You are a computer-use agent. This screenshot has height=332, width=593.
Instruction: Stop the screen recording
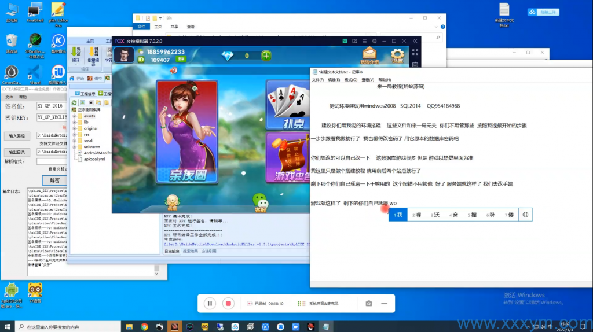click(229, 303)
